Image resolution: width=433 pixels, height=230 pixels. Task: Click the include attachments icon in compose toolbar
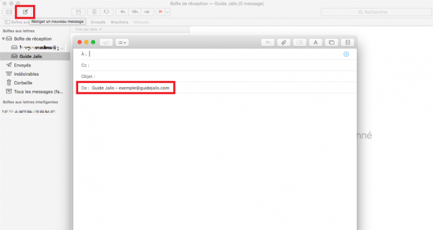point(299,43)
